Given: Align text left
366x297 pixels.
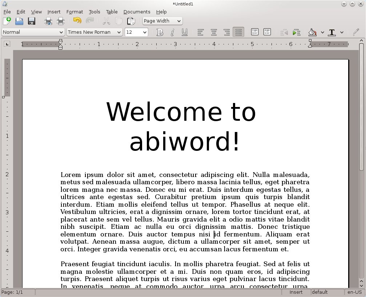Looking at the screenshot, I should pos(201,32).
